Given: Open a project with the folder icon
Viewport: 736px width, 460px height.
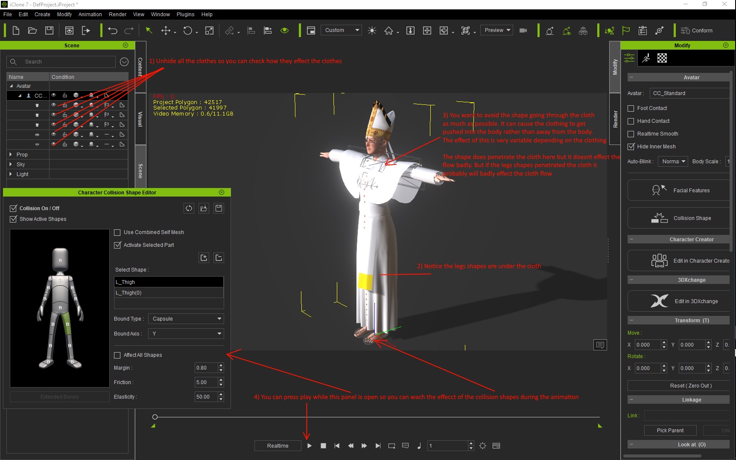Looking at the screenshot, I should click(32, 30).
